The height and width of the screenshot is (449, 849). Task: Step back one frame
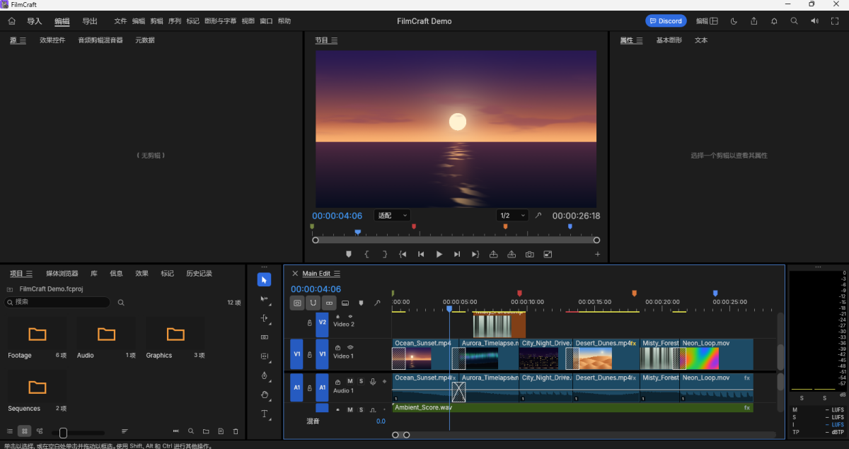421,255
